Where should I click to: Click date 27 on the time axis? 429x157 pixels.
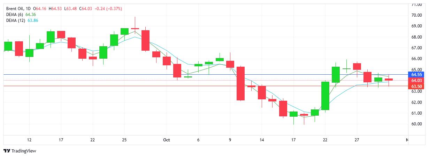[x=357, y=140]
